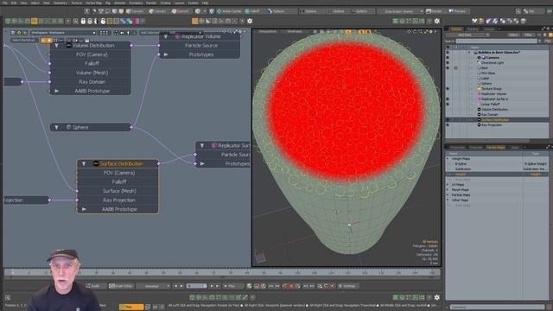
Task: Switch to the Items tab in scene panel
Action: (x=456, y=29)
